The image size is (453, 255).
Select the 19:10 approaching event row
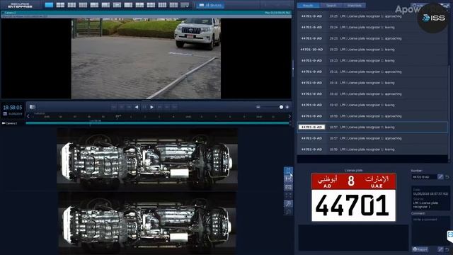[372, 93]
